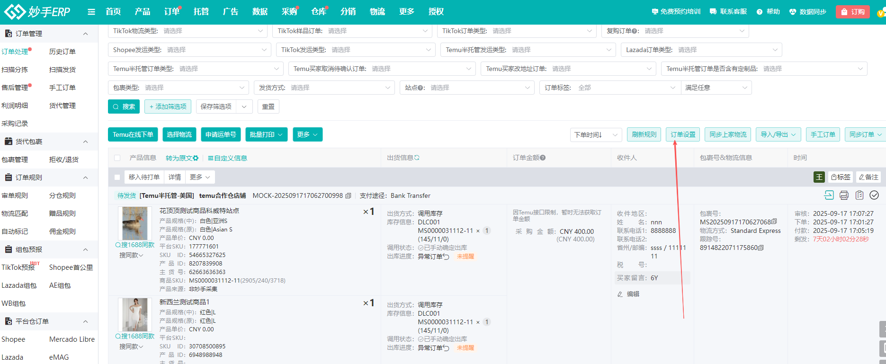
Task: Collapse the 订单规则 sidebar section
Action: pyautogui.click(x=85, y=178)
